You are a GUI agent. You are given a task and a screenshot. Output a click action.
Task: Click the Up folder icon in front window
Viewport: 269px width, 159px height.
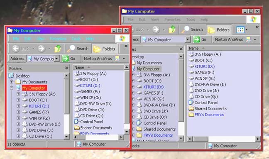click(x=58, y=49)
